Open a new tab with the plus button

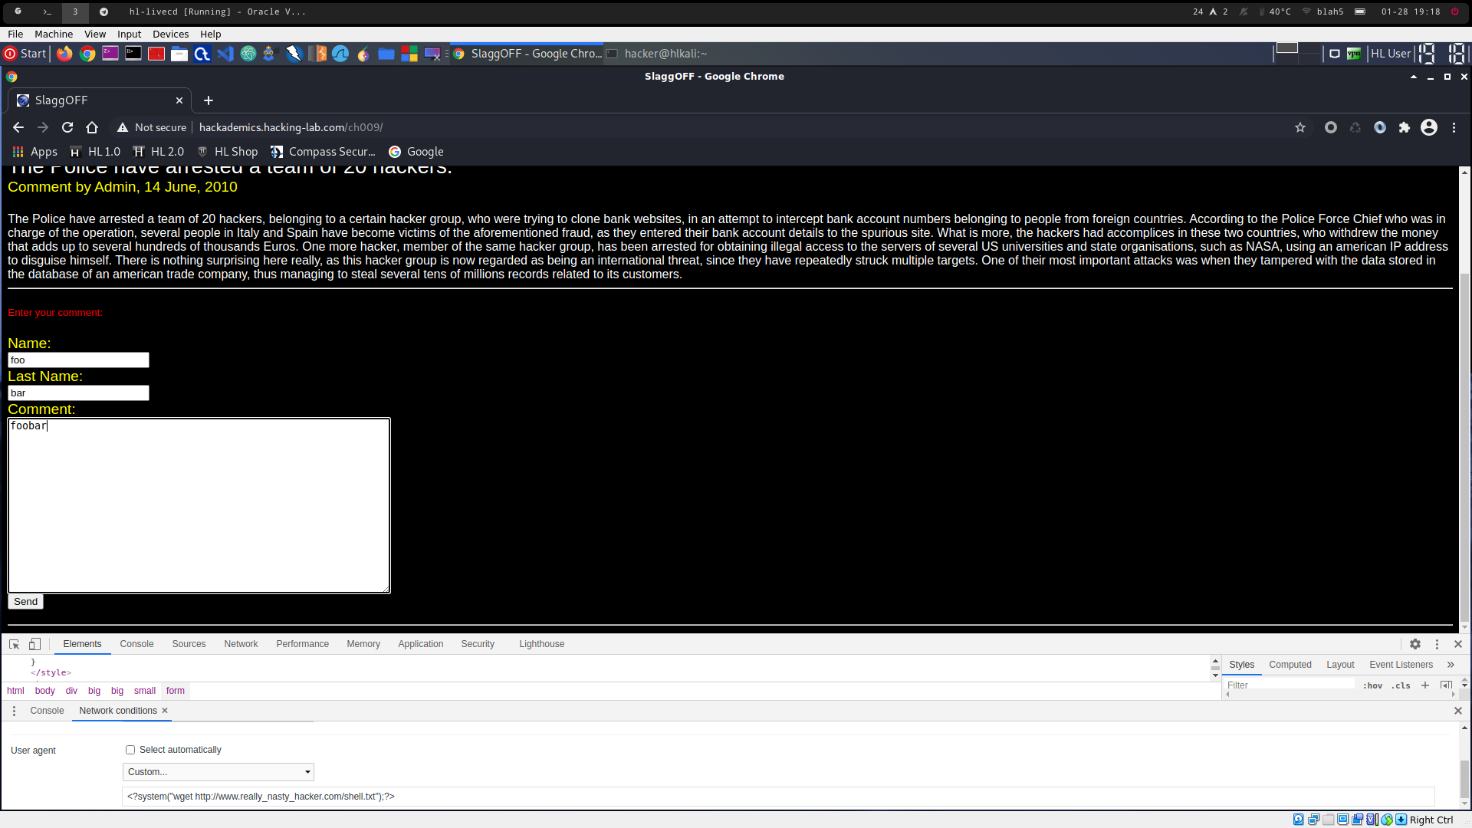pos(209,100)
